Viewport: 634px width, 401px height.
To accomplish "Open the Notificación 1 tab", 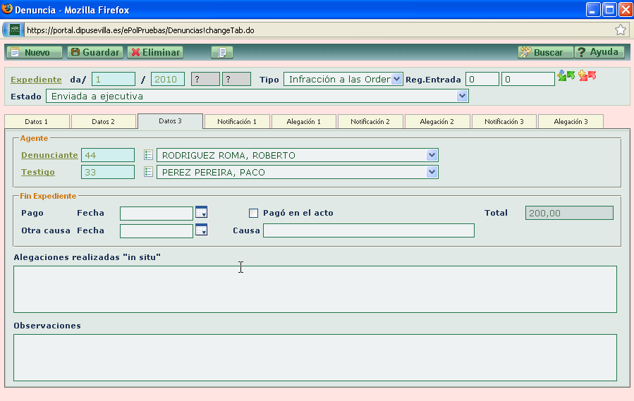I will (x=237, y=121).
